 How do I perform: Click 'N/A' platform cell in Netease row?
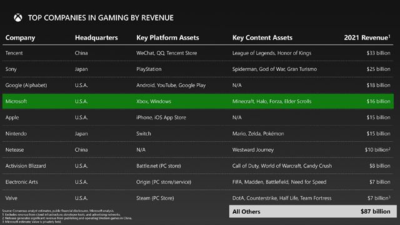(x=141, y=150)
